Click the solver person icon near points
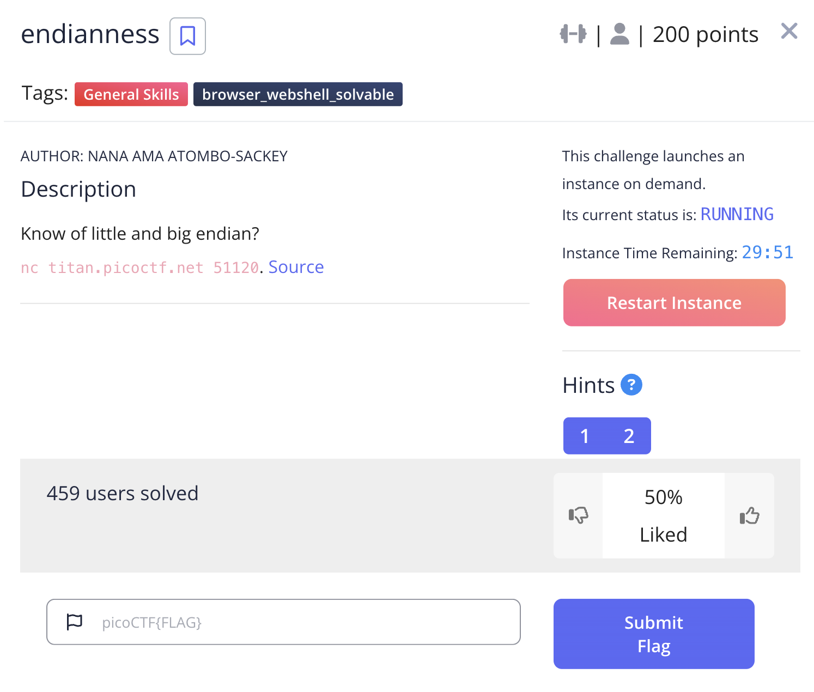Viewport: 814px width, 692px height. pyautogui.click(x=619, y=34)
